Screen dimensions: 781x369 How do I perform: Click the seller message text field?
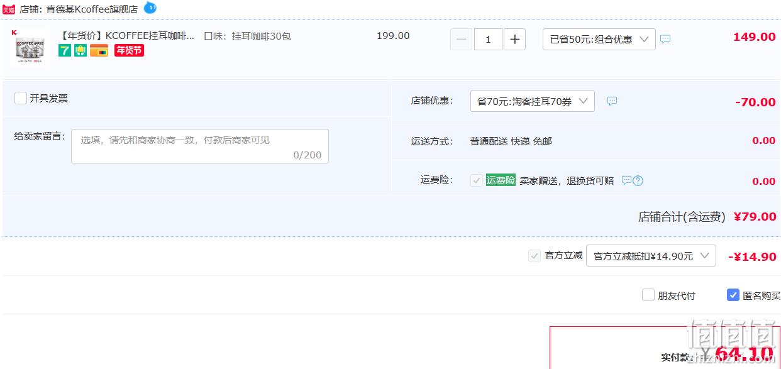200,146
